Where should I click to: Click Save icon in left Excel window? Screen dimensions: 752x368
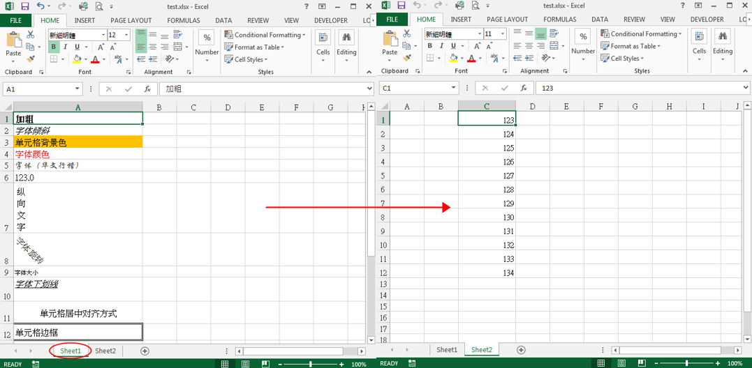coord(25,6)
